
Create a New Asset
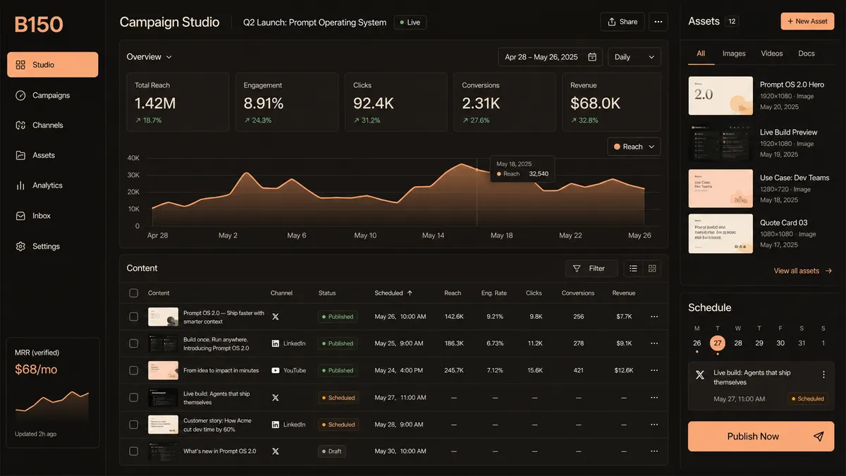[807, 21]
